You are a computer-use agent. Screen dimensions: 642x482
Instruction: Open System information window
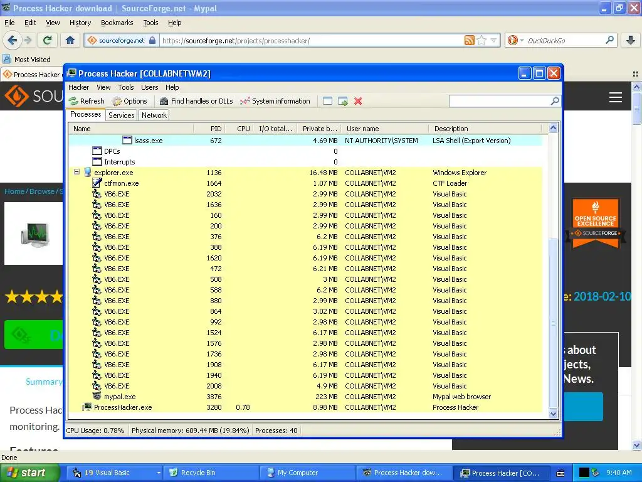point(275,101)
